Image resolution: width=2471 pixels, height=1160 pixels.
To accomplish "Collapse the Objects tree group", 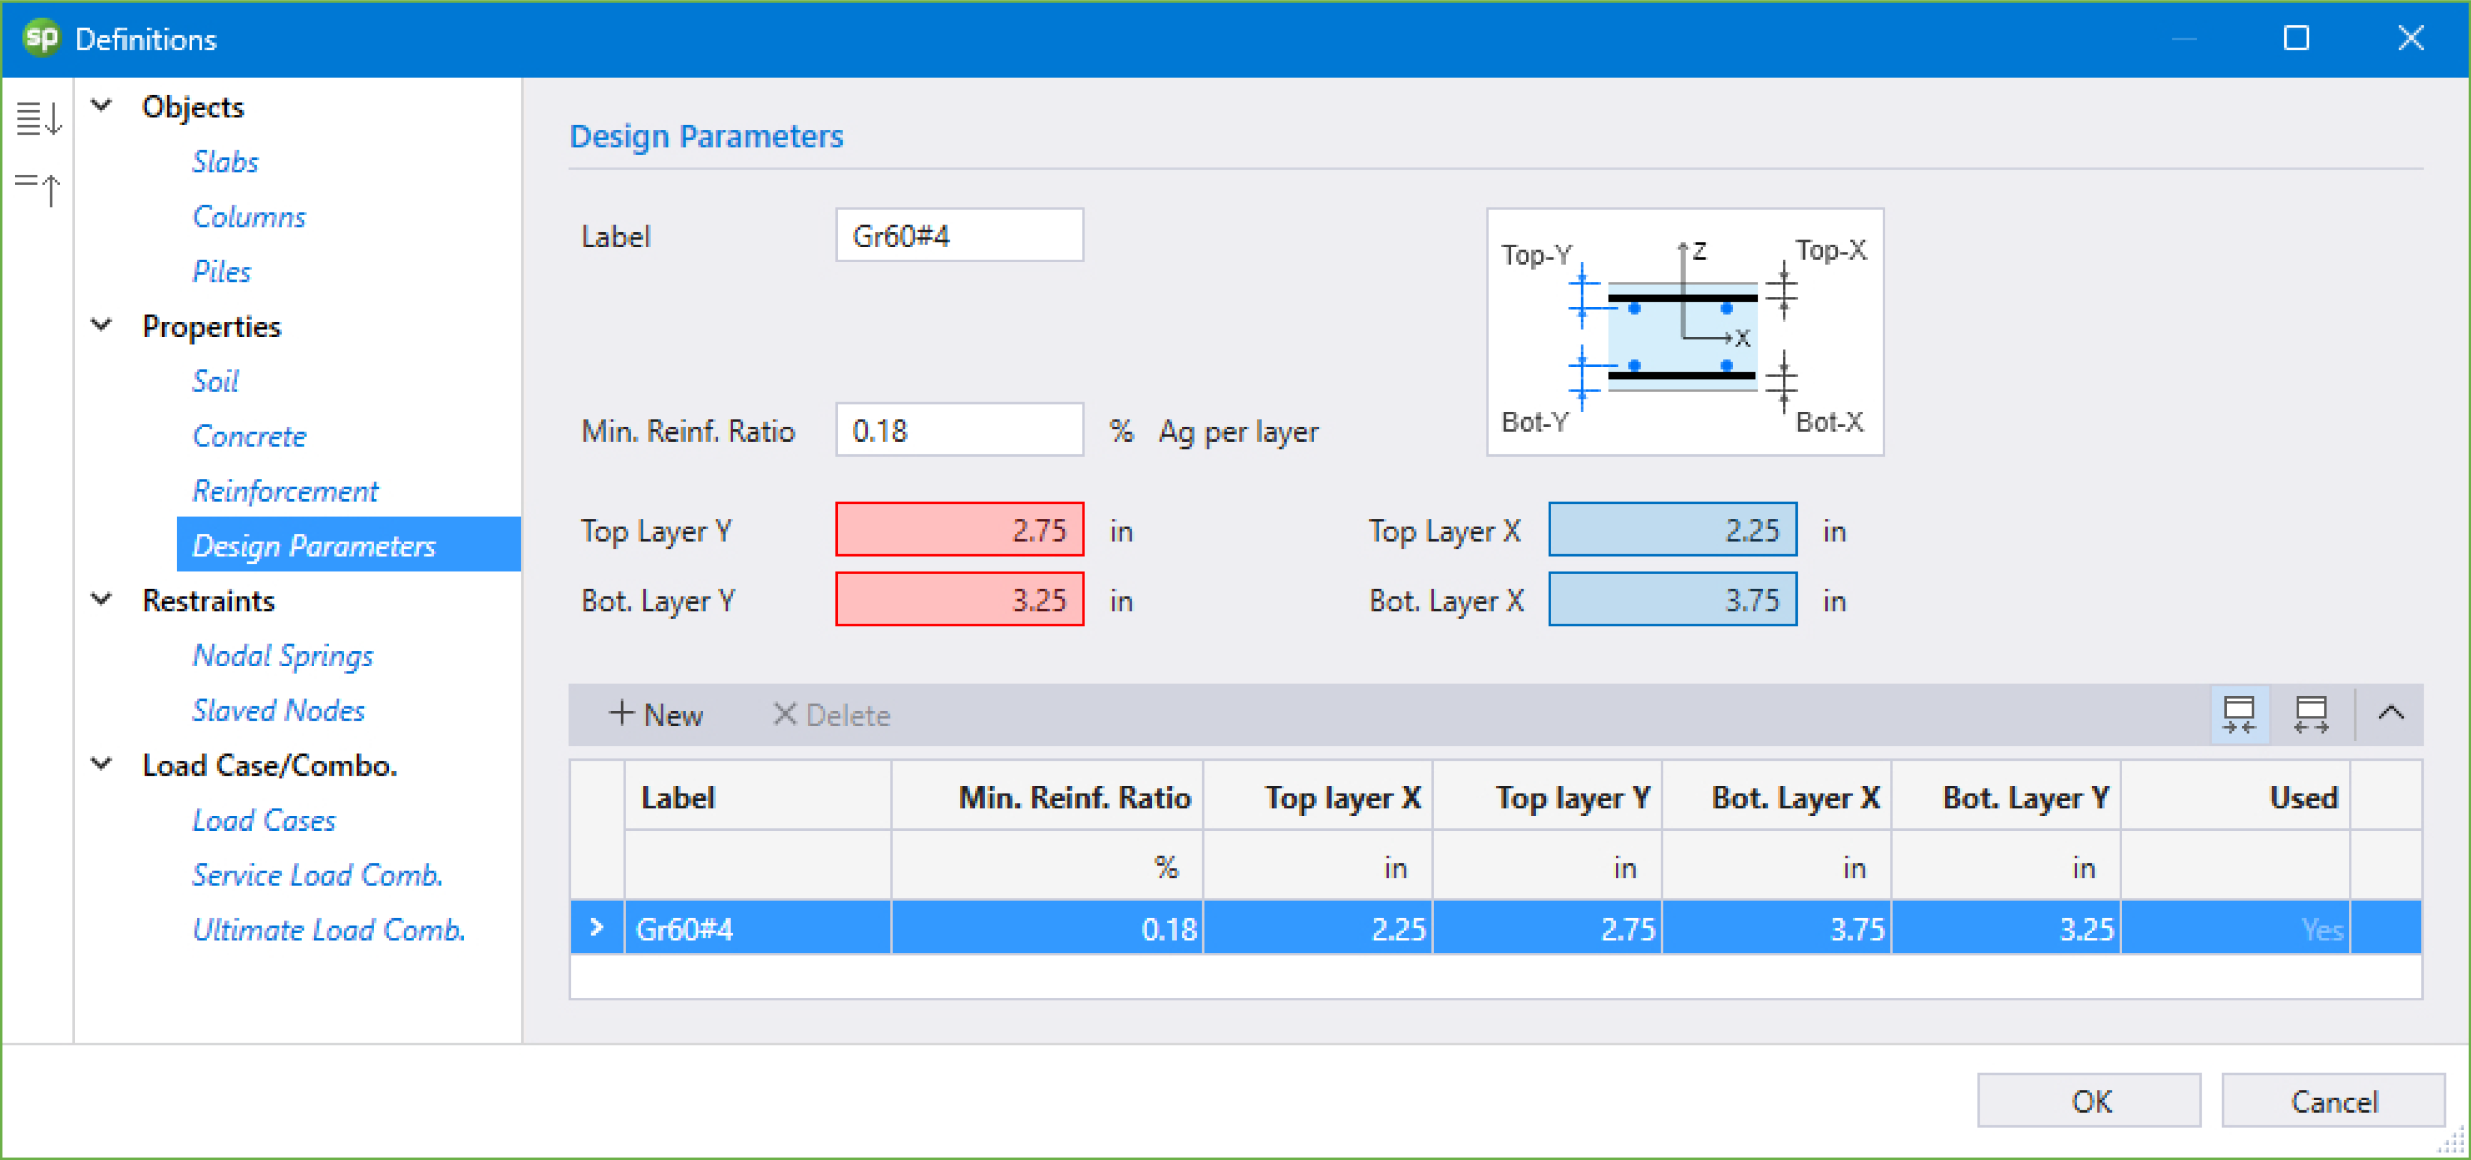I will click(x=102, y=105).
